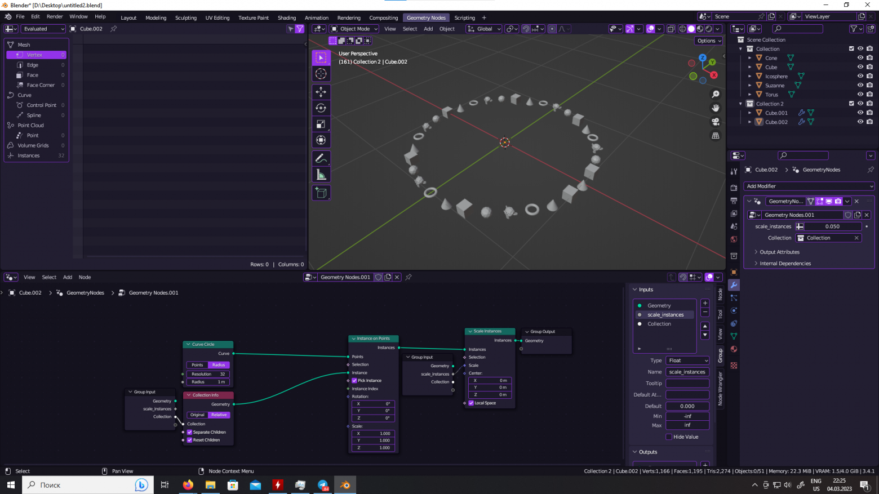Select the Measure tool in viewport
The height and width of the screenshot is (494, 879).
pos(321,175)
